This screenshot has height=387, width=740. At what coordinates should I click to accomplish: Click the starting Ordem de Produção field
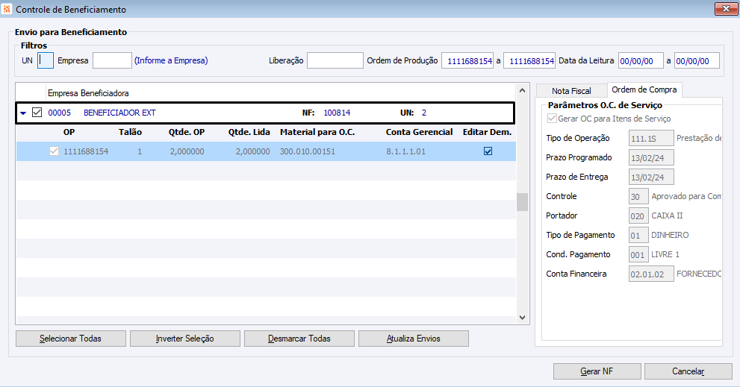coord(467,60)
